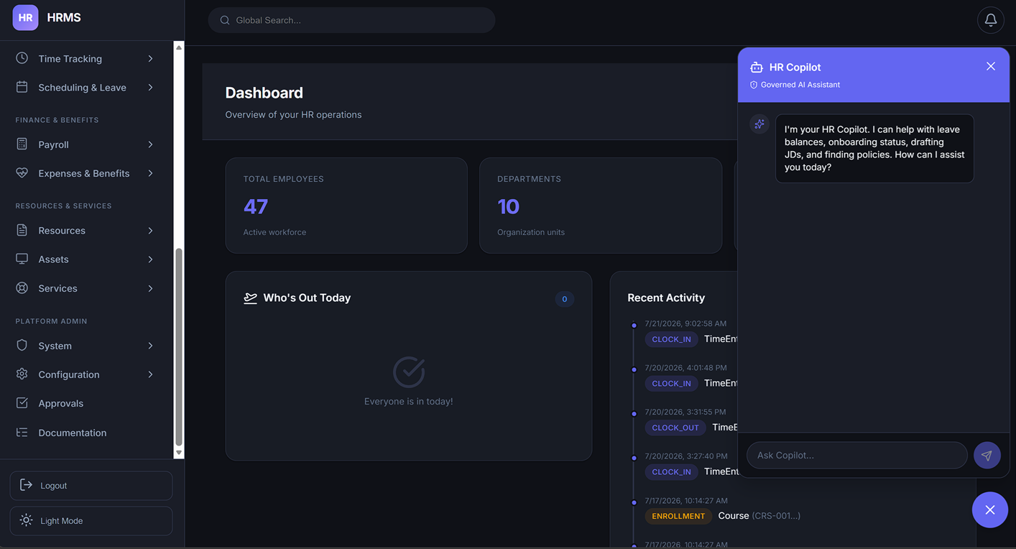Screen dimensions: 1016x549
Task: Click the Payroll calculator icon
Action: (22, 144)
